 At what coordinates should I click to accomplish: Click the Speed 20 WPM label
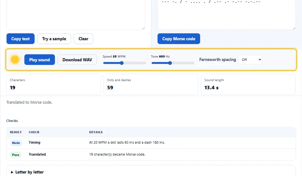pos(114,56)
